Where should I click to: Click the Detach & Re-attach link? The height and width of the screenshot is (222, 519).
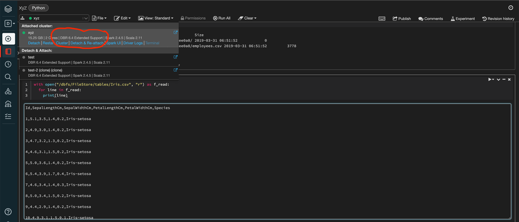(87, 43)
